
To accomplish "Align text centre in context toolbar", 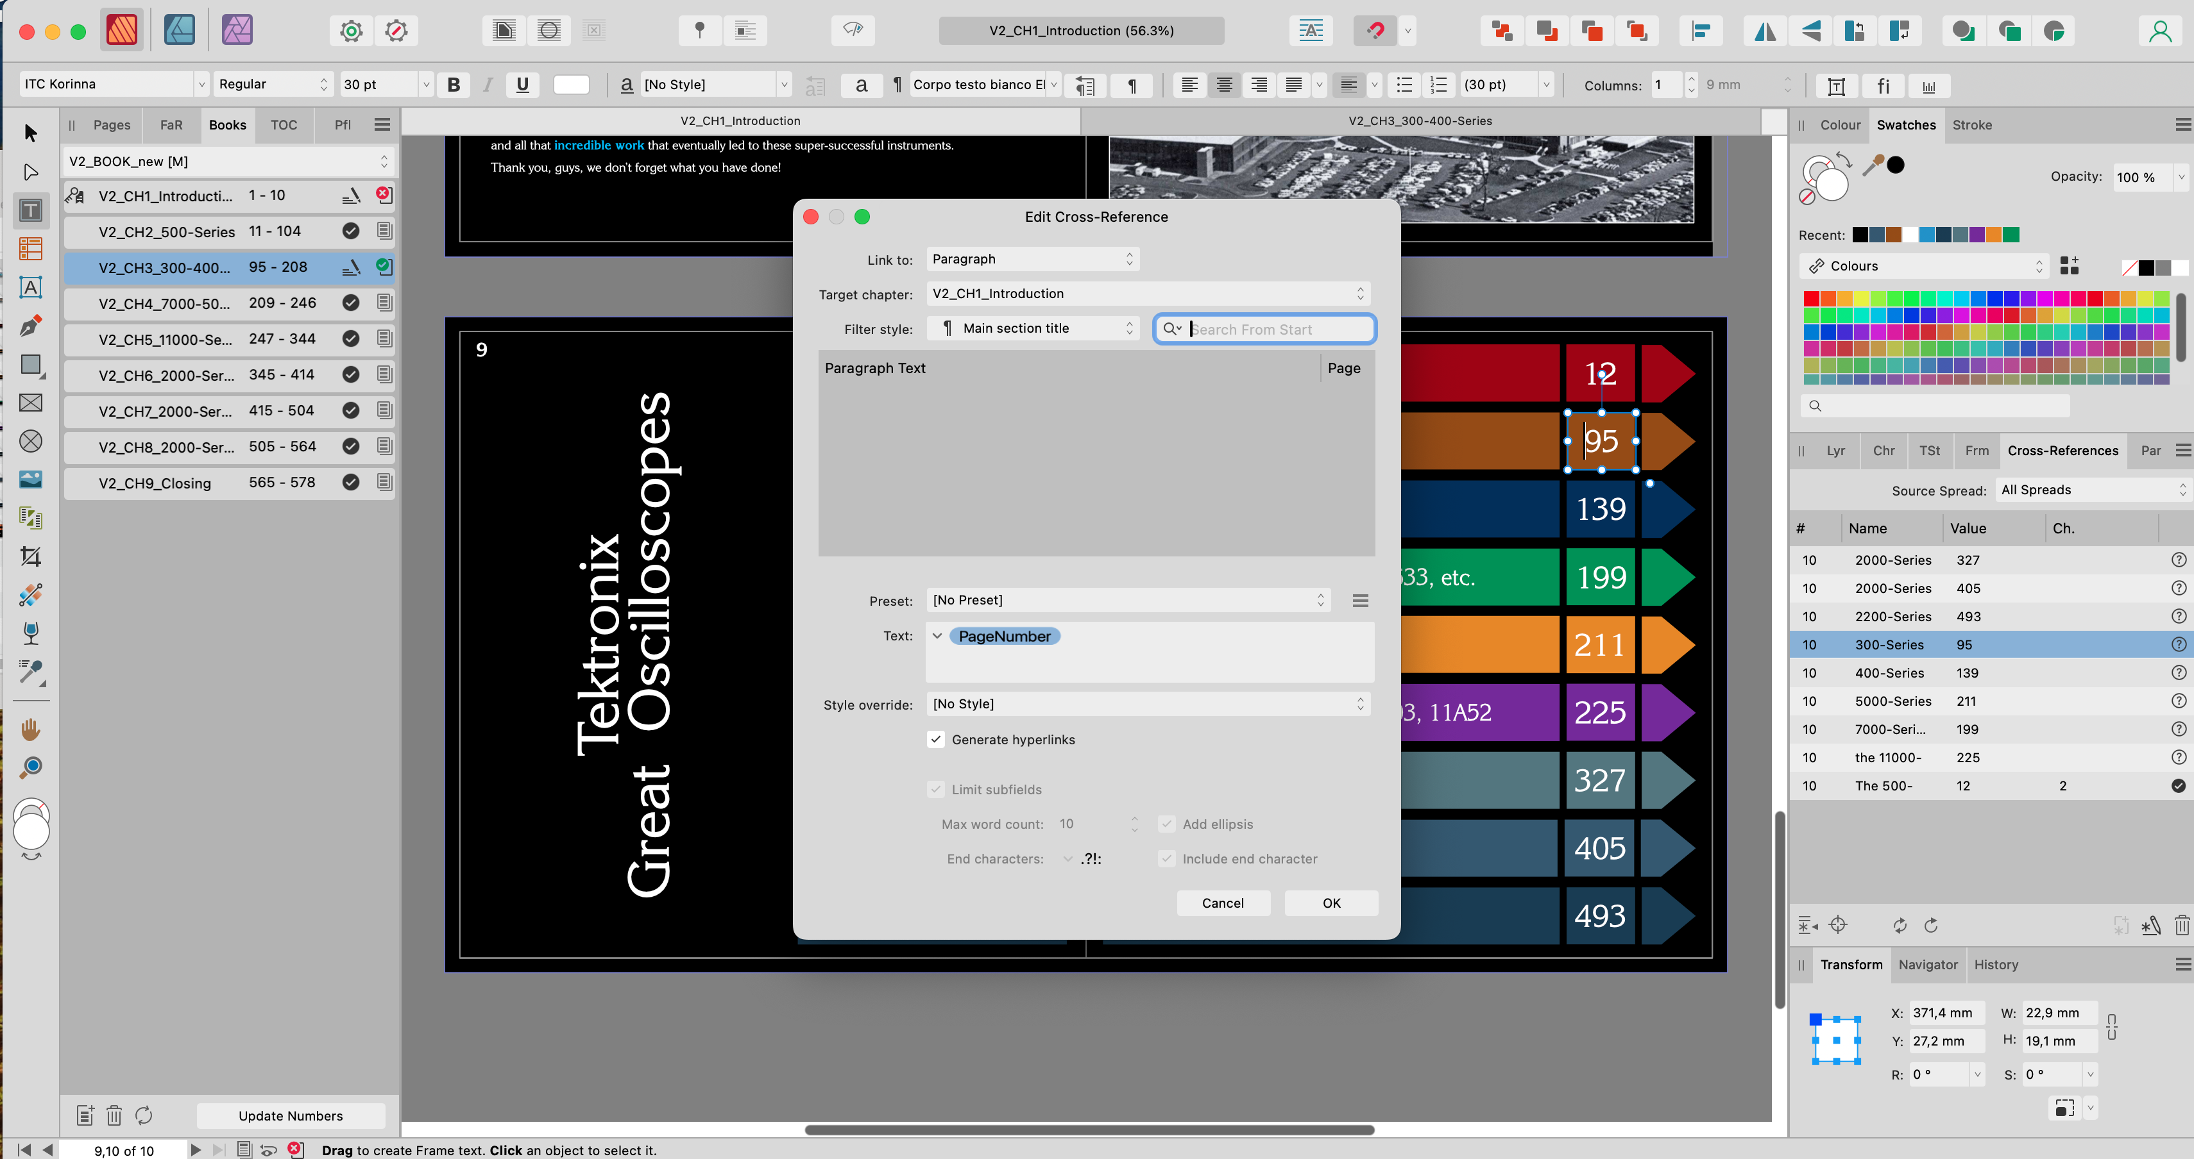I will pyautogui.click(x=1224, y=84).
